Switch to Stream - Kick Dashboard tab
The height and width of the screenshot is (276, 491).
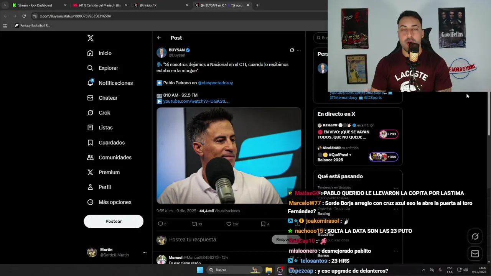[35, 5]
